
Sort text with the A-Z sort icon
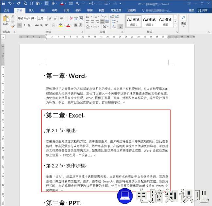click(114, 27)
